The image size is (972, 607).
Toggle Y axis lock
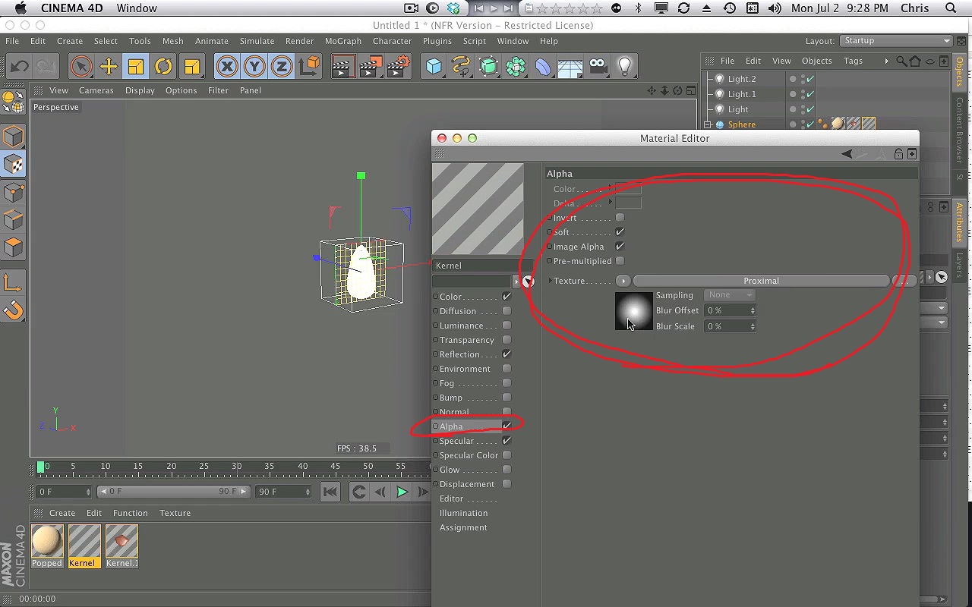254,67
